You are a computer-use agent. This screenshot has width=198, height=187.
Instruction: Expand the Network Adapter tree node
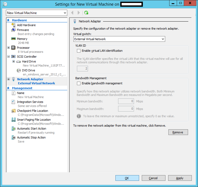click(8, 79)
